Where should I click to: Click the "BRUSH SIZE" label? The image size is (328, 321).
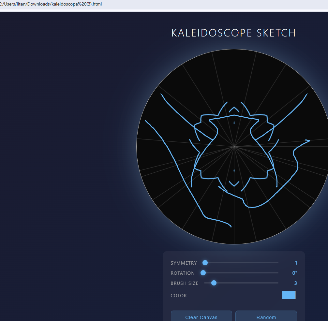(x=184, y=283)
